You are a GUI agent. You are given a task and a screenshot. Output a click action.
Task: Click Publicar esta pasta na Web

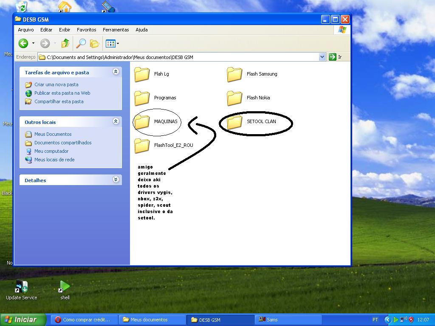coord(62,93)
